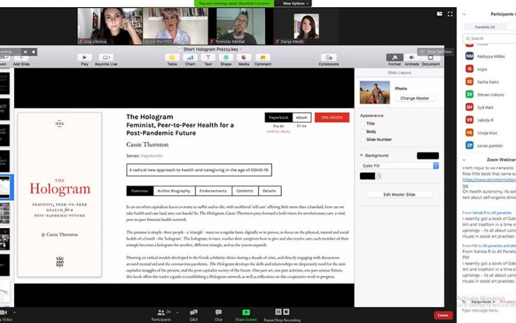This screenshot has width=516, height=323.
Task: Toggle the Slide Number checkbox
Action: (x=362, y=140)
